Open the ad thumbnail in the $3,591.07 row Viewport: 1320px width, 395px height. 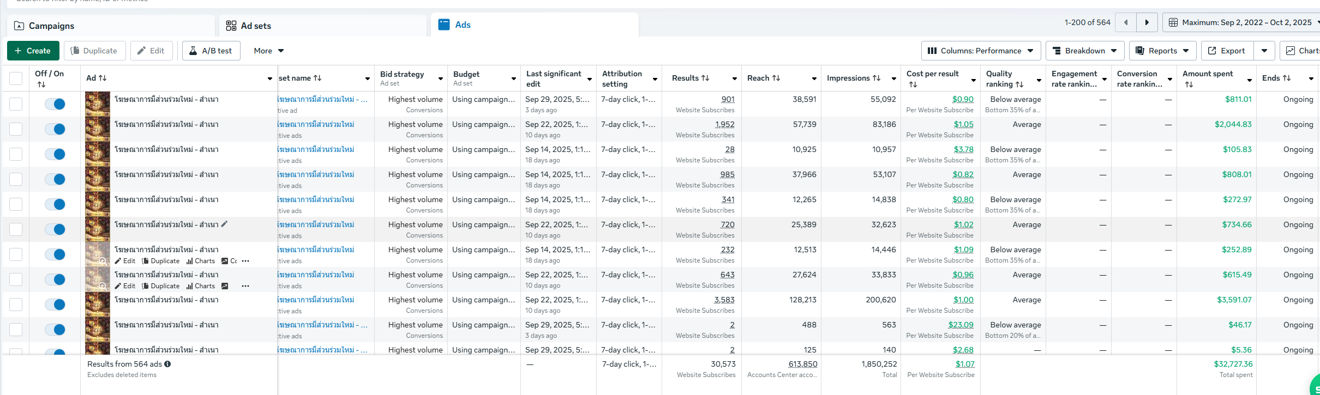[x=98, y=305]
